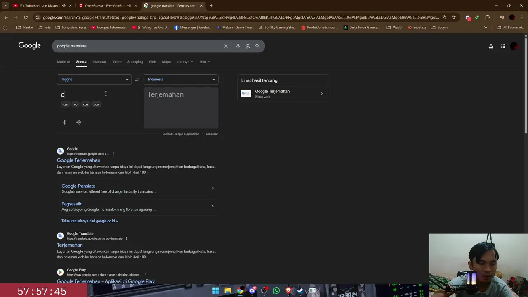Activate translate voice input microphone

64,122
